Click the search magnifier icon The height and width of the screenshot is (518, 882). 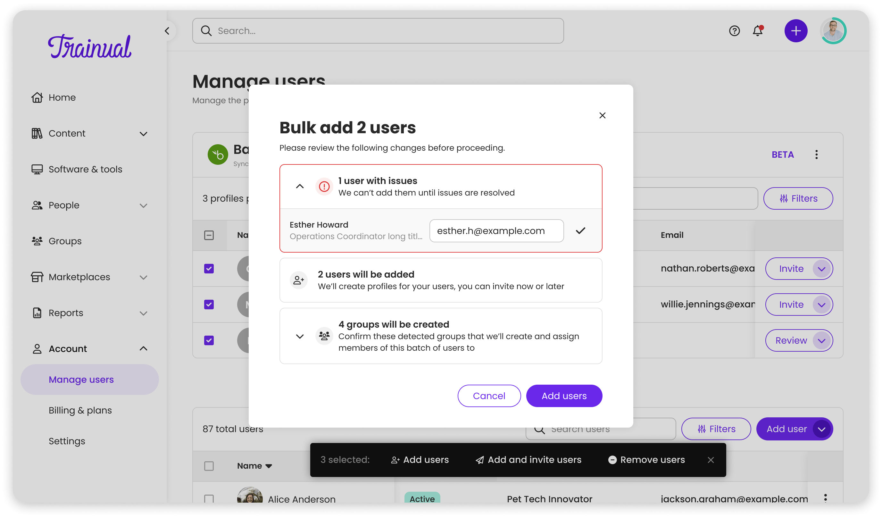tap(206, 31)
